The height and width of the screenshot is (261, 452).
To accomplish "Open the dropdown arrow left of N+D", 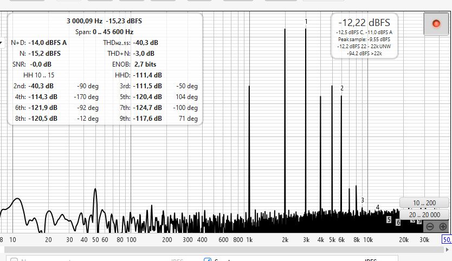I will (1, 43).
